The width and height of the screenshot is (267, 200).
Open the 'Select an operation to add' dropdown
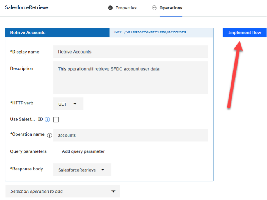pos(63,191)
